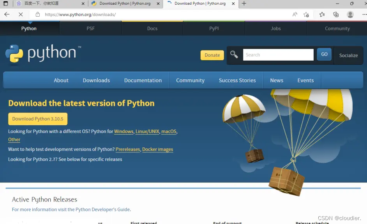Open the Prereleases link
Screen dimensions: 367x224
(128, 149)
